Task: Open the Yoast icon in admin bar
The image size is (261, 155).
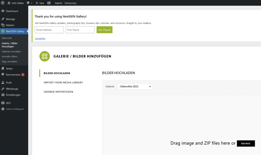Action: pos(49,3)
